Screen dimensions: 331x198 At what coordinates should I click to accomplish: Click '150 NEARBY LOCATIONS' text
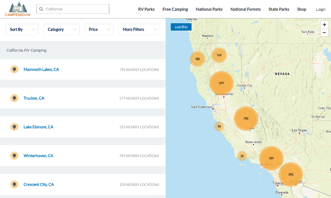click(139, 185)
